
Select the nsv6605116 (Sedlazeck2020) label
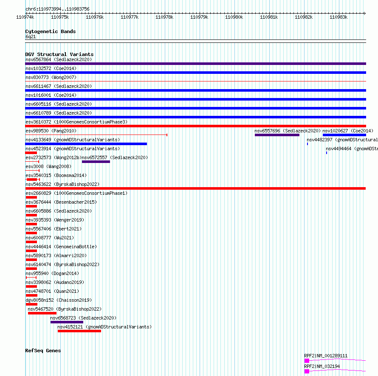click(x=59, y=104)
